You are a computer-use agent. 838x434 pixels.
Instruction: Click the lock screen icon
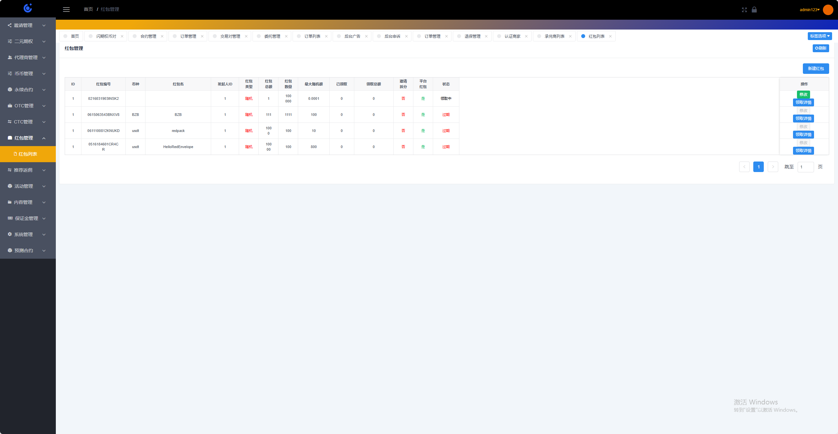(754, 10)
